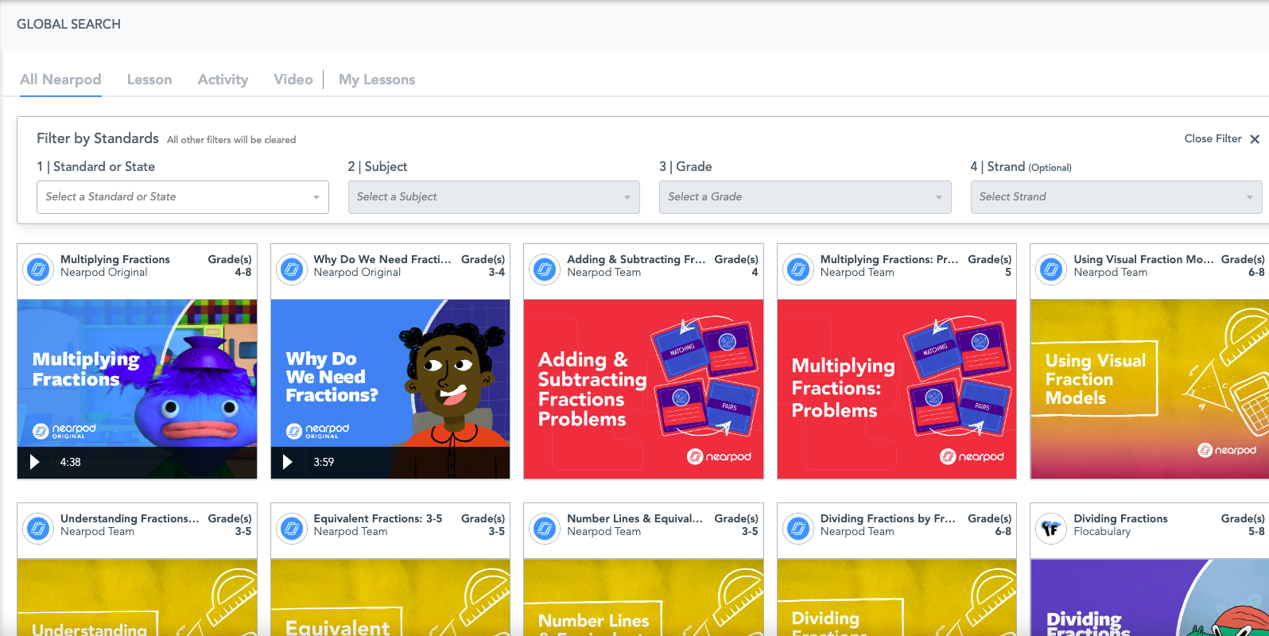The image size is (1269, 636).
Task: Open the Using Visual Fraction Models thumbnail
Action: (x=1150, y=389)
